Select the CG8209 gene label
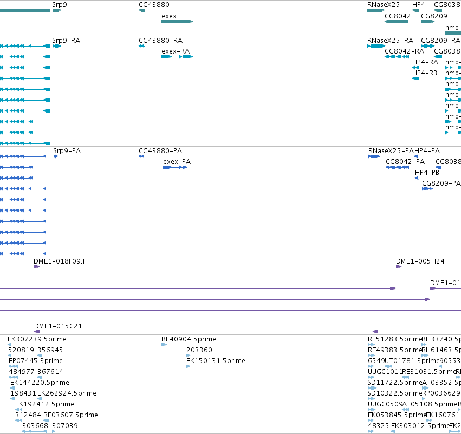 [434, 16]
